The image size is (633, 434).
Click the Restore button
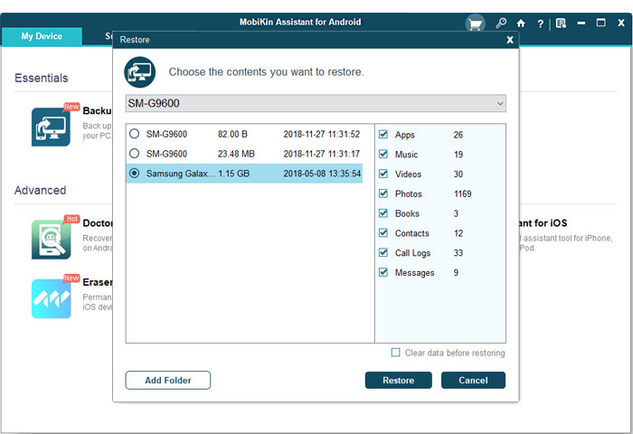(399, 381)
